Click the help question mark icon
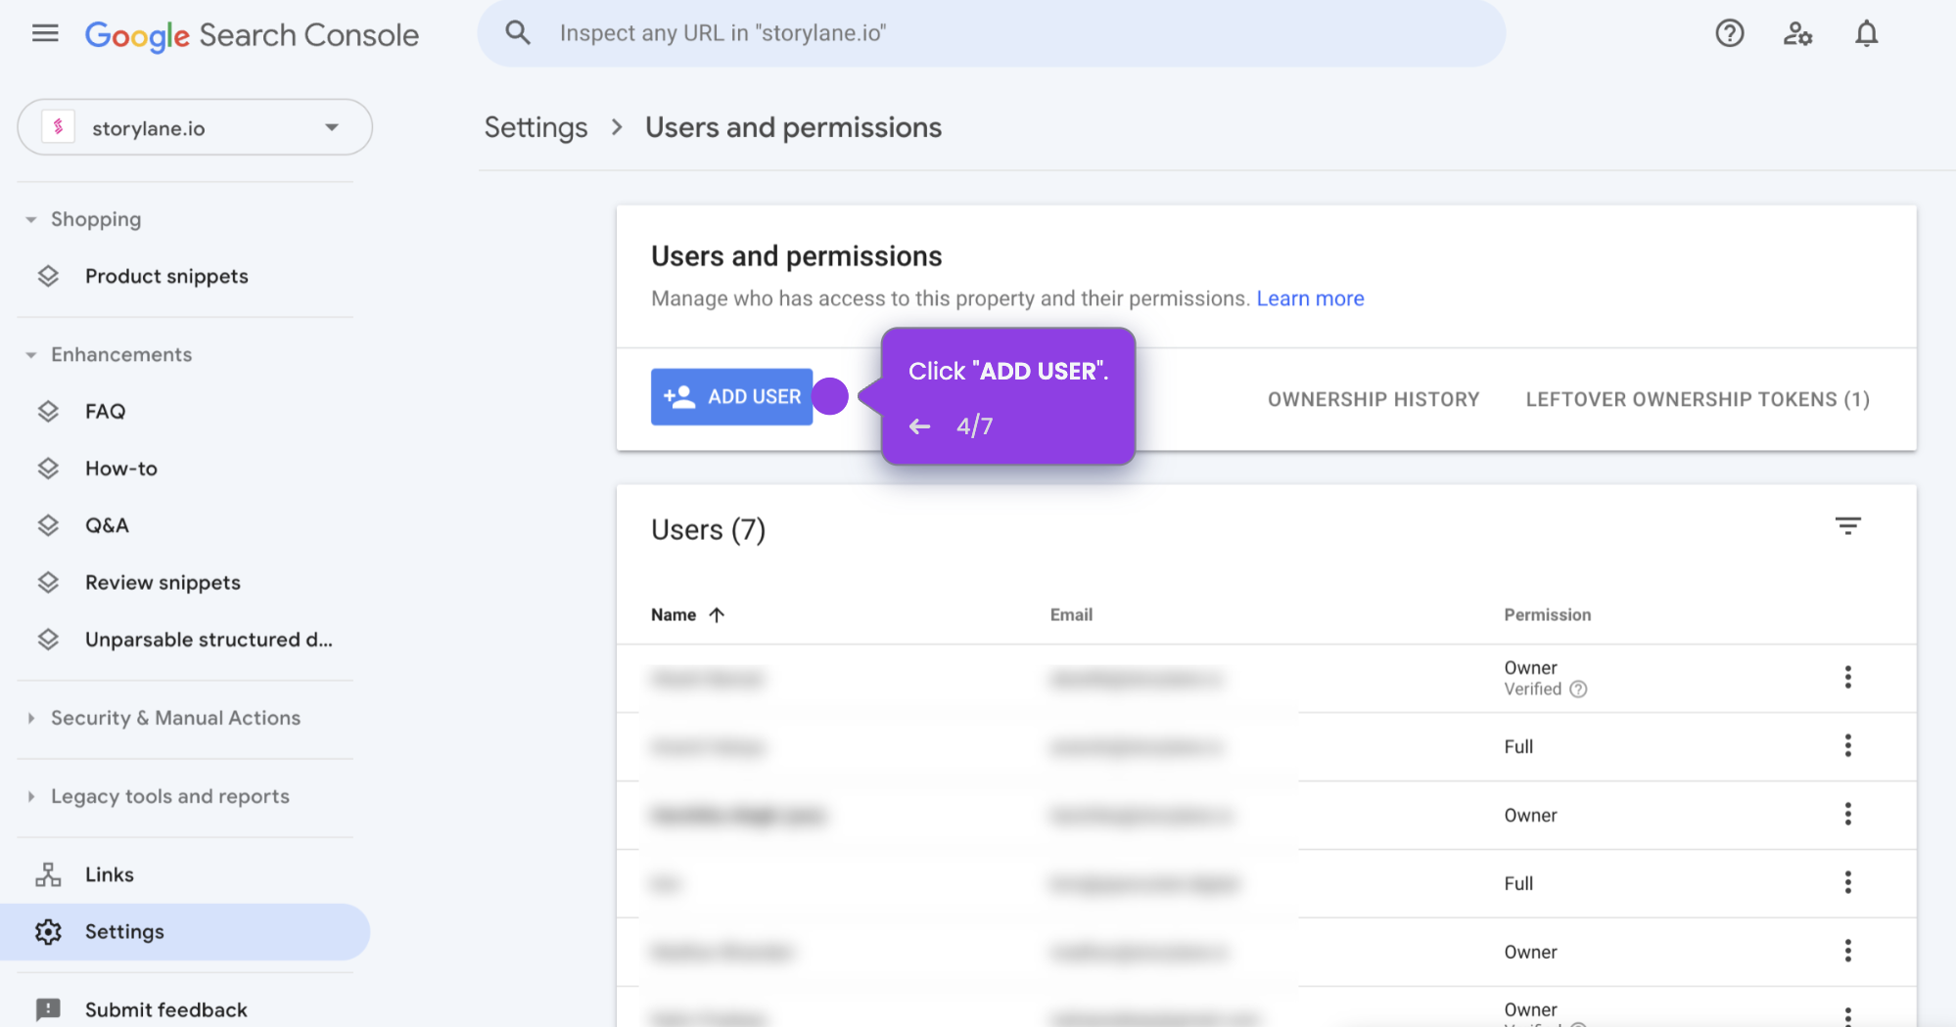1956x1027 pixels. tap(1730, 32)
